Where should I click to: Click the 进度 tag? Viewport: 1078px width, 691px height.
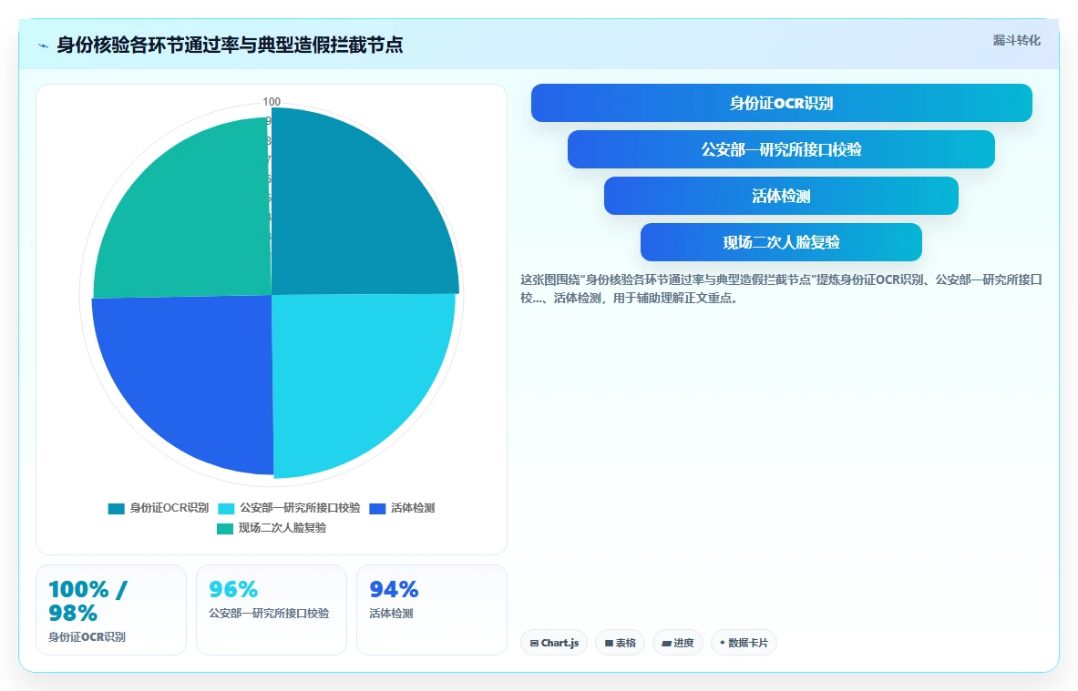(677, 643)
